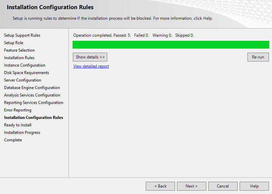Viewport: 272px width, 194px height.
Task: Click Error Reporting in sidebar
Action: (18, 110)
